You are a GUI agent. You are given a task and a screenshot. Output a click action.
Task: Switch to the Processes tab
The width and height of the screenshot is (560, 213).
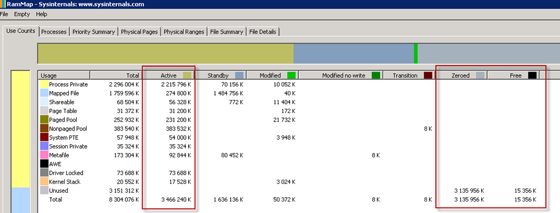54,32
